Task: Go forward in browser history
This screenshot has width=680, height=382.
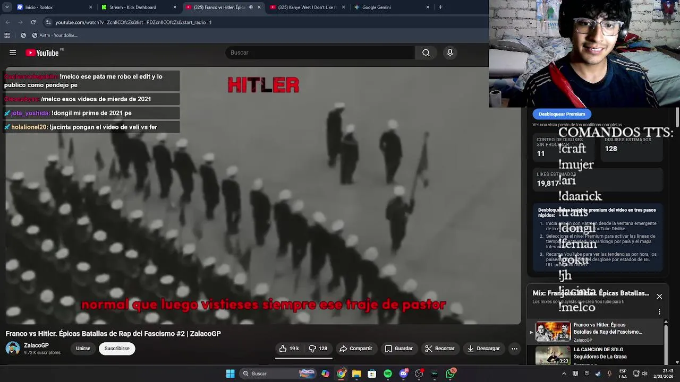Action: [x=20, y=22]
